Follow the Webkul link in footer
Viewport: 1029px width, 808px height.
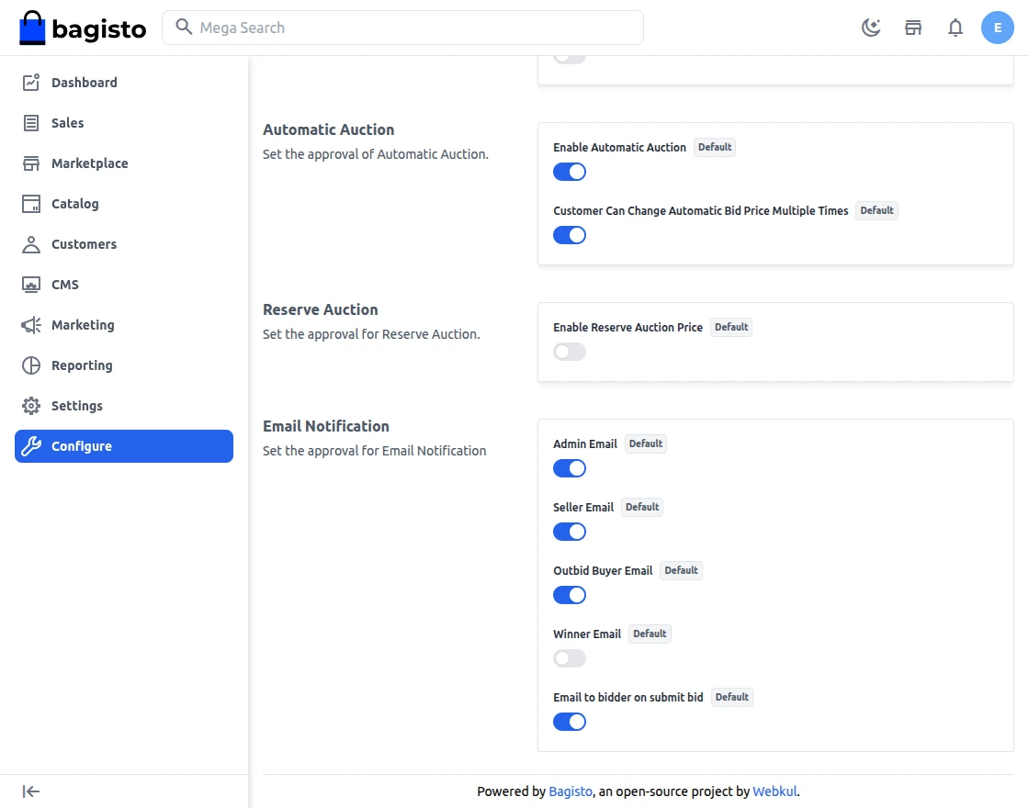[x=775, y=791]
